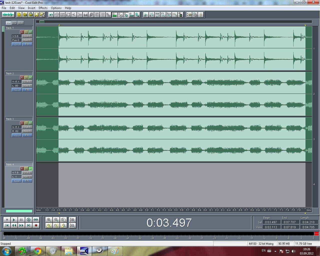
Task: Solo Track 2 with S button
Action: tap(26, 78)
